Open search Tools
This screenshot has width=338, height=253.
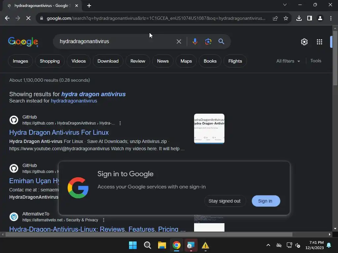click(x=316, y=61)
